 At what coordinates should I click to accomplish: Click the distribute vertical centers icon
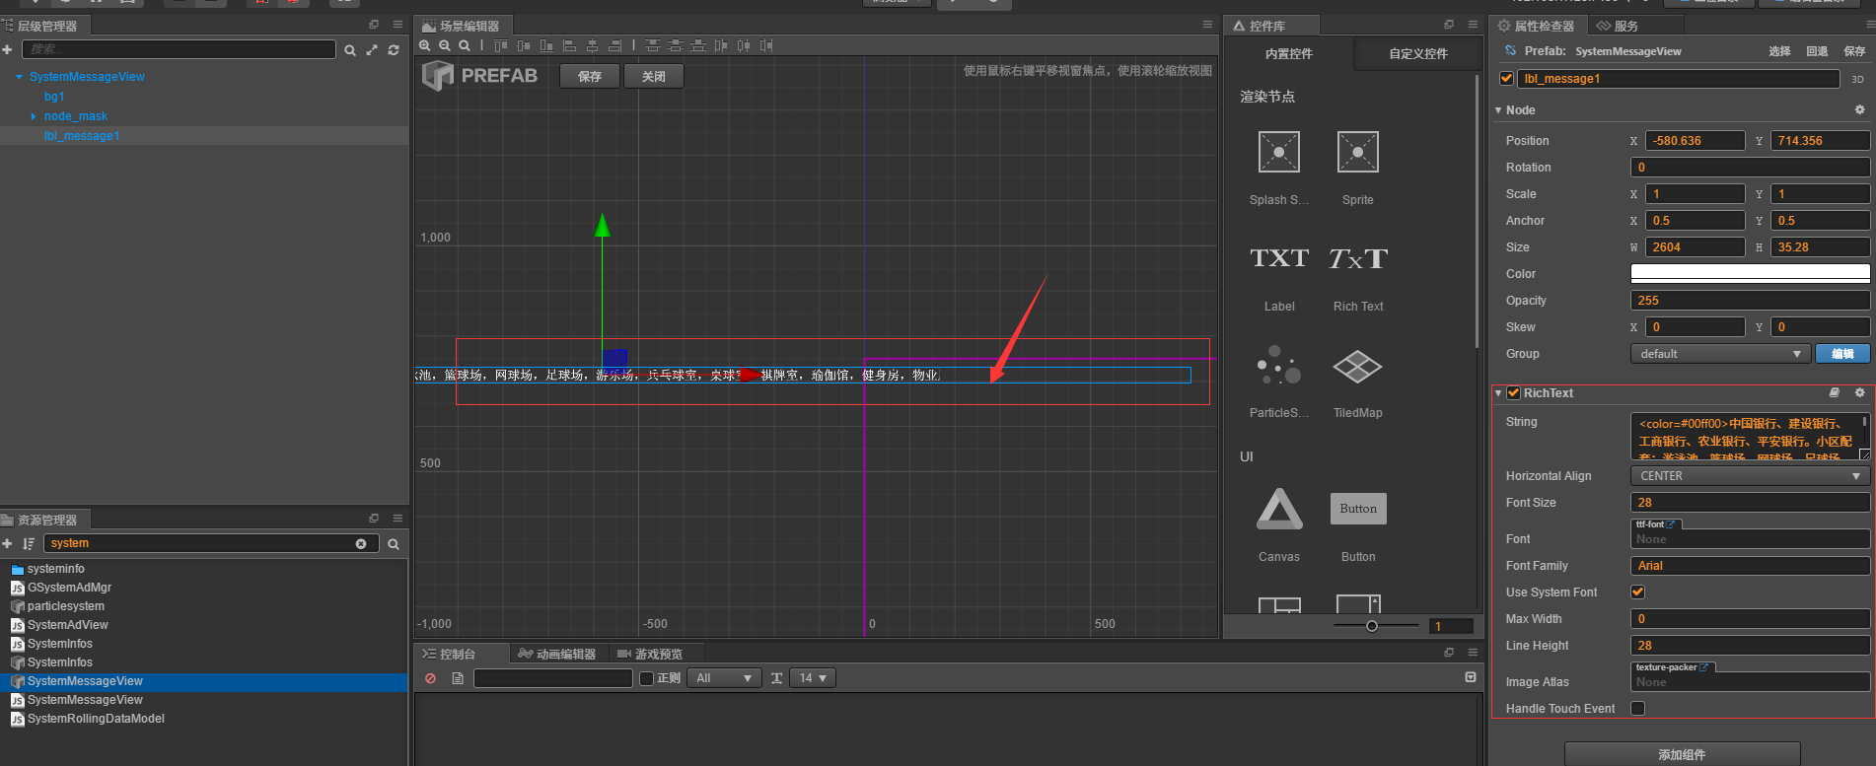675,45
